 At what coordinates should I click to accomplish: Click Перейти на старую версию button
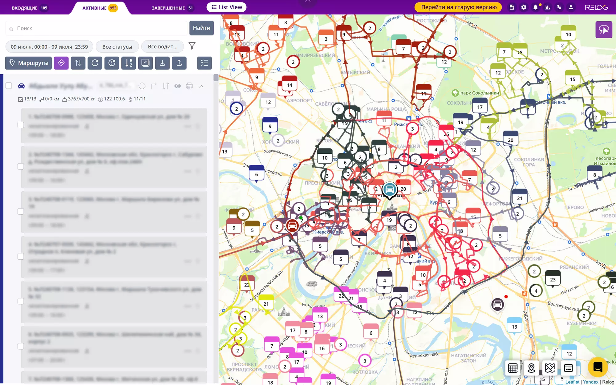coord(459,7)
